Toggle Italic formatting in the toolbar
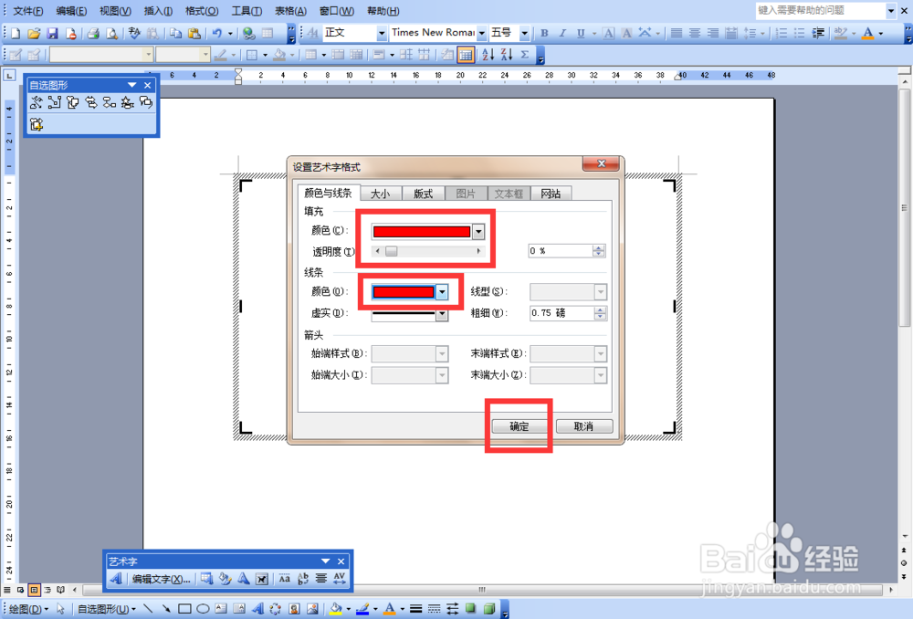This screenshot has width=913, height=619. [562, 32]
